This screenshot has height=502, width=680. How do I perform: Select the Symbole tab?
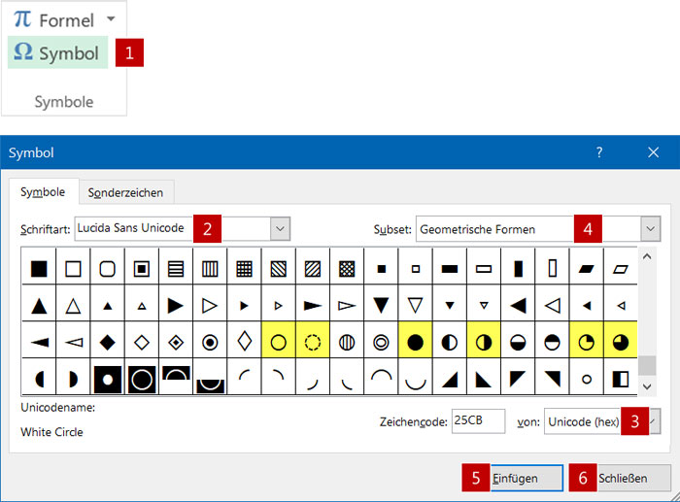point(43,192)
